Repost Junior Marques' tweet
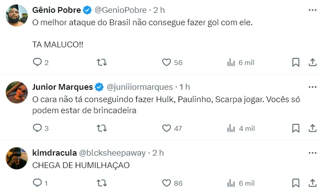 [x=101, y=128]
